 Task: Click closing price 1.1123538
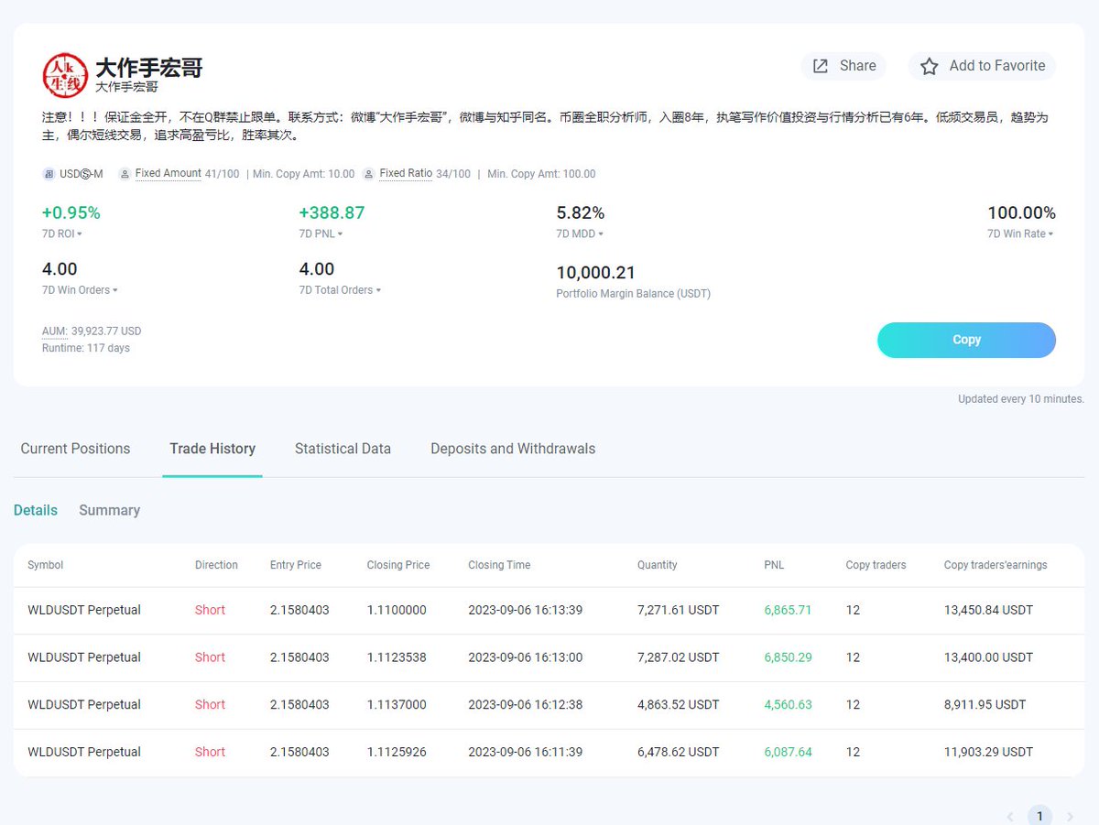click(397, 657)
